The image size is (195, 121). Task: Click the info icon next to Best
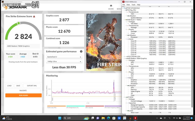point(38,54)
